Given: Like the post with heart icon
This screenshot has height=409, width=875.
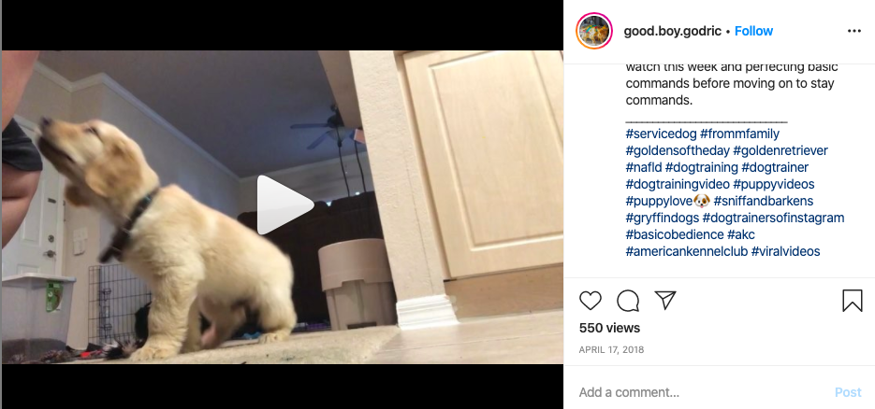Looking at the screenshot, I should [x=591, y=301].
